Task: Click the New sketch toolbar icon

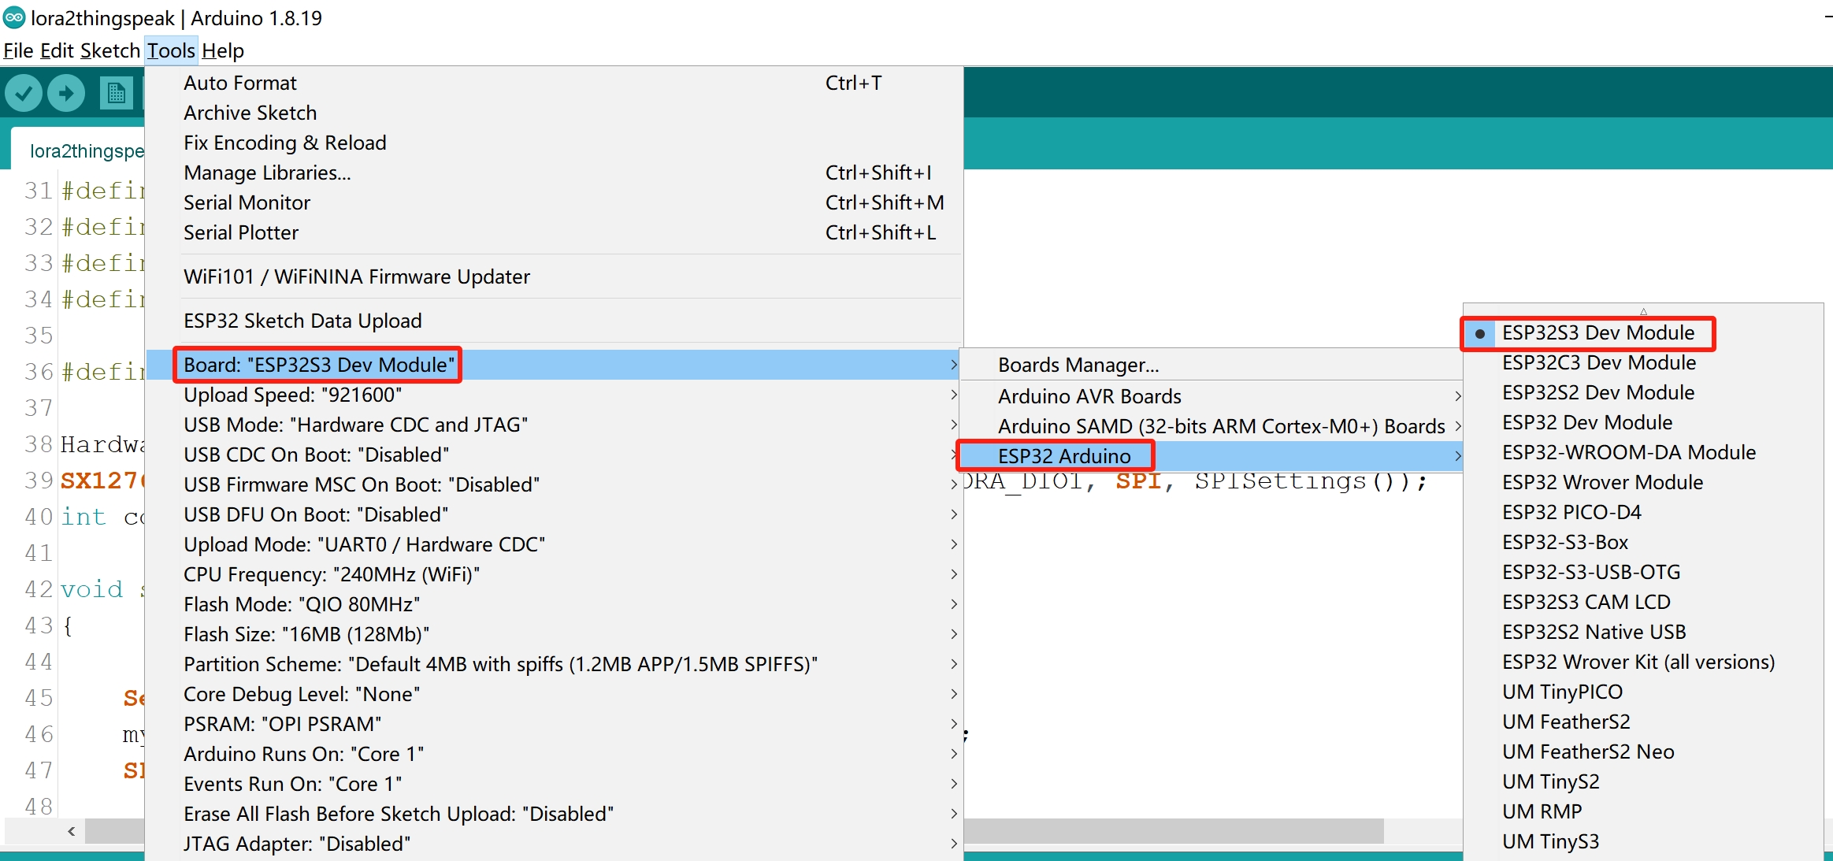Action: coord(116,94)
